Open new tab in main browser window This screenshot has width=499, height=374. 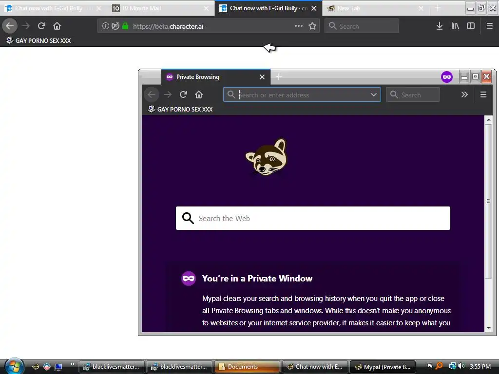[x=438, y=8]
